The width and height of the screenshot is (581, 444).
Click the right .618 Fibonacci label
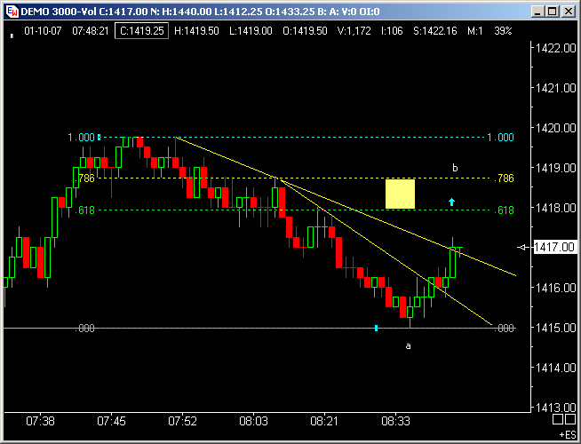point(505,210)
